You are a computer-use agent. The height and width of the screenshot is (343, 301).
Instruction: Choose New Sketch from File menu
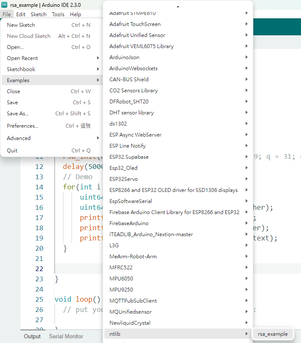tap(52, 25)
